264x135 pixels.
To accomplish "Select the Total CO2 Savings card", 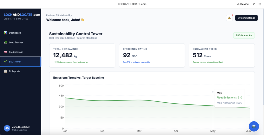I will [82, 55].
